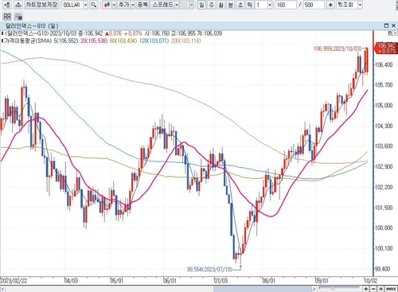Click the total count field showing 500
398x292 pixels.
pyautogui.click(x=314, y=5)
